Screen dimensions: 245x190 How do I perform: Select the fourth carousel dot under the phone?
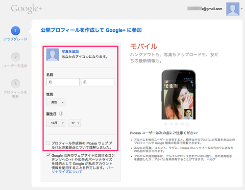[182, 124]
